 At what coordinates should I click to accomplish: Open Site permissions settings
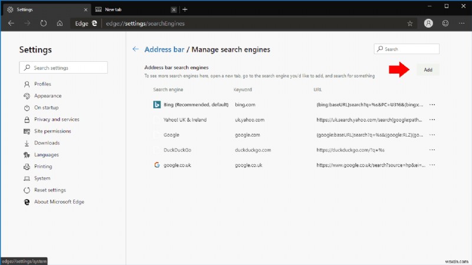click(x=53, y=131)
